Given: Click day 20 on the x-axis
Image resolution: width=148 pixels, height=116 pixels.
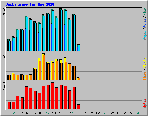Looking at the screenshot, I should pyautogui.click(x=91, y=113).
